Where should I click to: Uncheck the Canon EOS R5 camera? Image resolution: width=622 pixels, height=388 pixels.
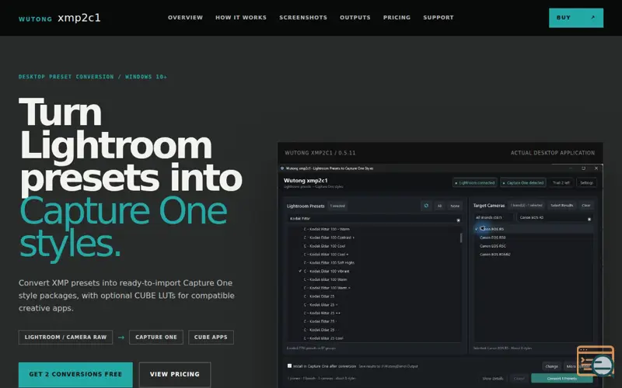477,229
